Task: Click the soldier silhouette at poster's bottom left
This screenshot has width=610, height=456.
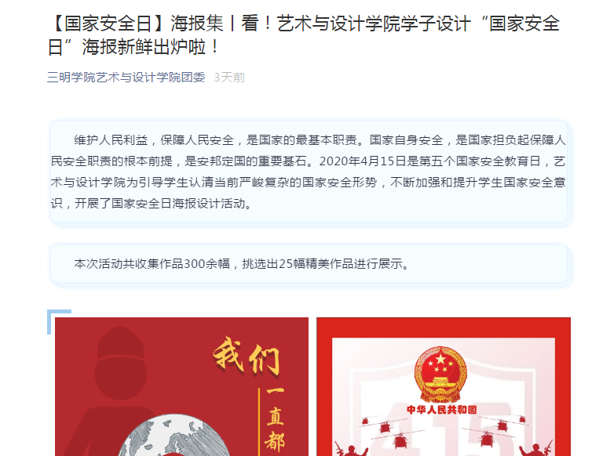Action: 351,449
